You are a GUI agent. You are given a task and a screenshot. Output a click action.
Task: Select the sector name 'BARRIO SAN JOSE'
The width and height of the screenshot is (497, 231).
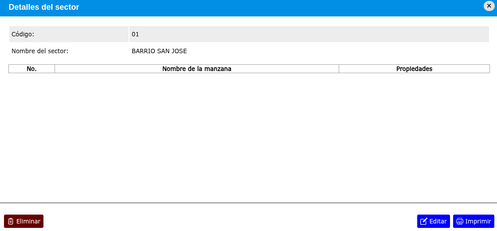pos(159,51)
